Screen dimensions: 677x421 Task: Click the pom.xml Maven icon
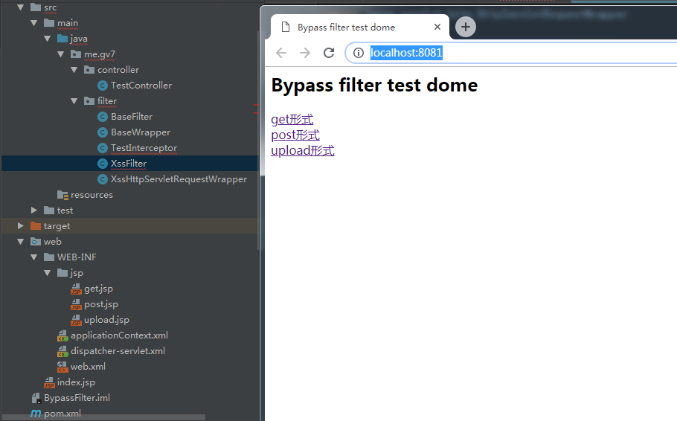(36, 414)
